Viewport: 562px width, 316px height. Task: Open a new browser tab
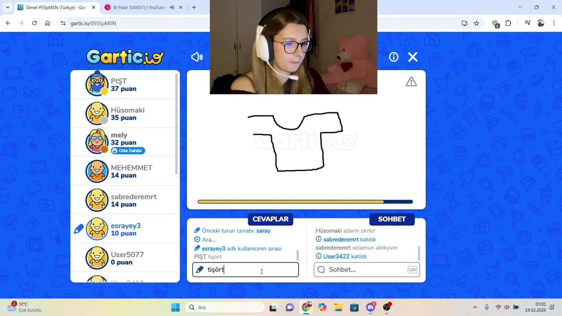[194, 7]
